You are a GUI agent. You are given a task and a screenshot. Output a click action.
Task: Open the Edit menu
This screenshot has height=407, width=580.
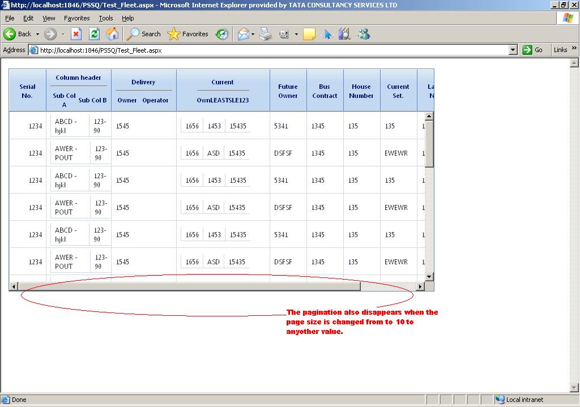pyautogui.click(x=28, y=18)
